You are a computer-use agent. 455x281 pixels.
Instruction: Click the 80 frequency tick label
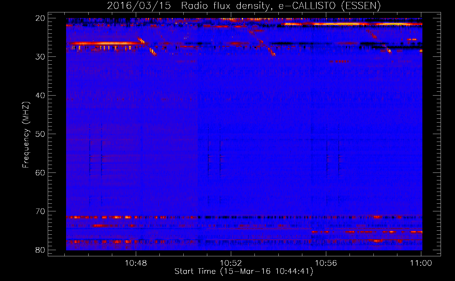[x=40, y=250]
